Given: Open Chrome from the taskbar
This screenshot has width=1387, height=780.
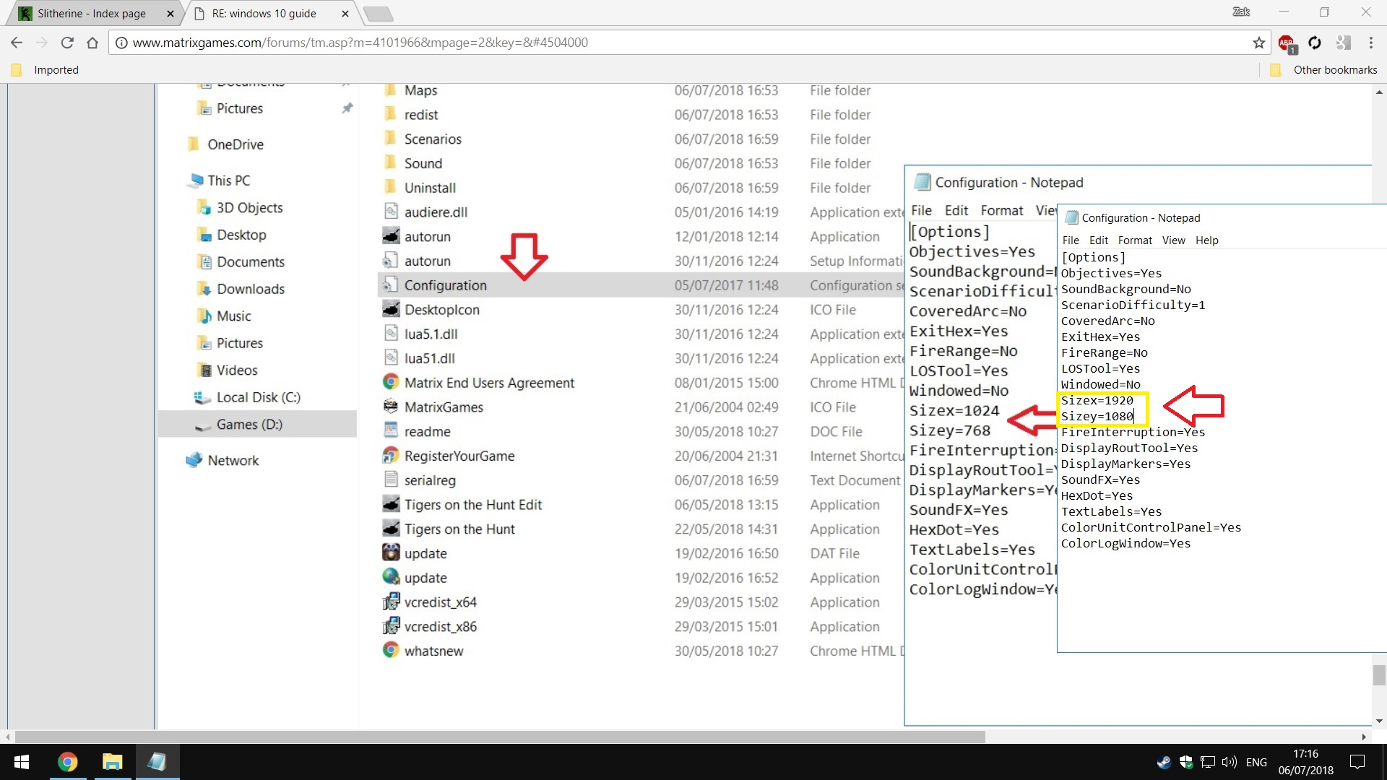Looking at the screenshot, I should click(68, 762).
